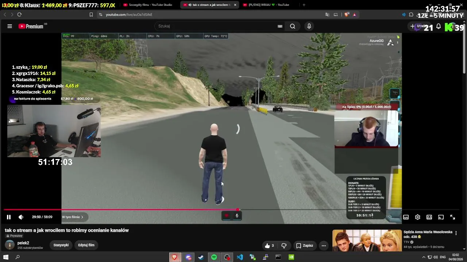Open 'Sędzia Anna Maria Wesołowska odc. 438' title
The image size is (467, 262).
click(x=428, y=234)
